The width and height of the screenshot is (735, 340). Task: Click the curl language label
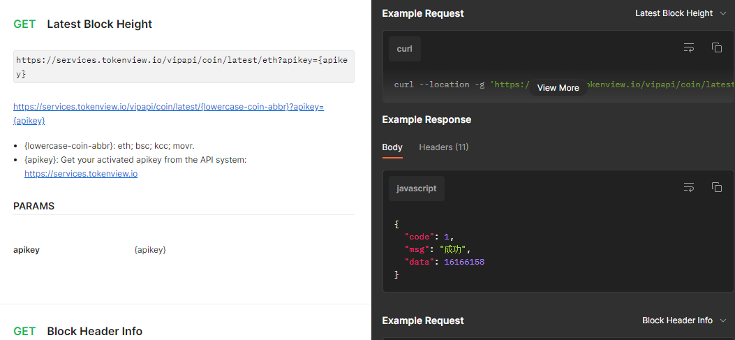405,49
